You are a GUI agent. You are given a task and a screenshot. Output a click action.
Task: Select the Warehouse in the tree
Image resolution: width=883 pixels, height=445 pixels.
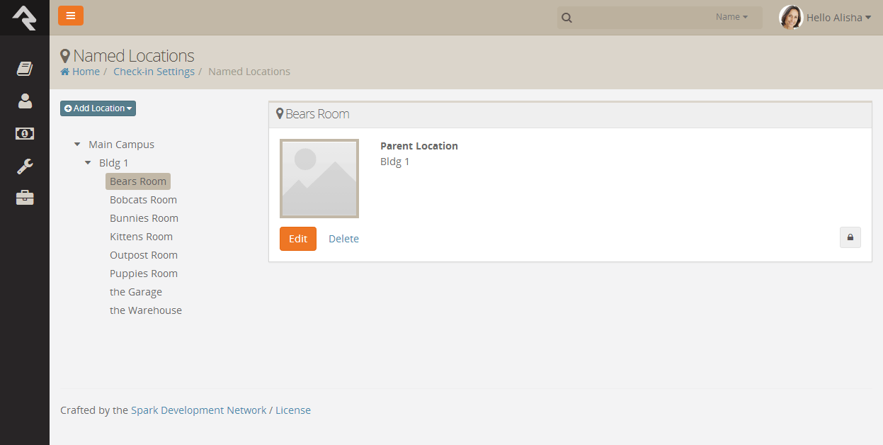tap(146, 310)
